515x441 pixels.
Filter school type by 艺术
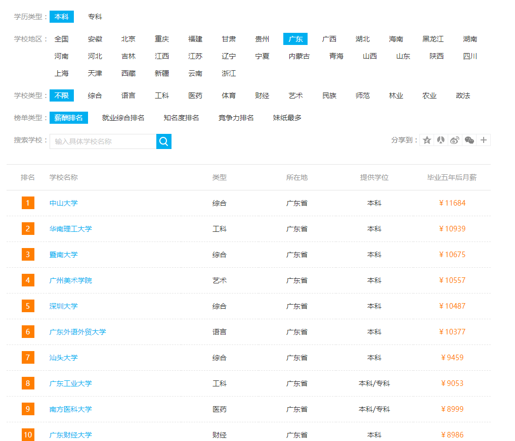pyautogui.click(x=295, y=95)
